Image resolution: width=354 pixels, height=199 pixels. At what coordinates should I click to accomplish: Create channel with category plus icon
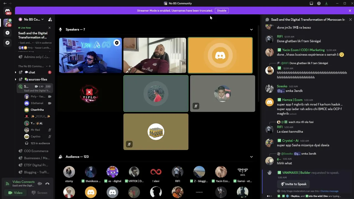50,66
